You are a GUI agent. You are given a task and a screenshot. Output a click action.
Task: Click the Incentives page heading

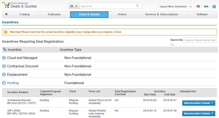(10, 22)
